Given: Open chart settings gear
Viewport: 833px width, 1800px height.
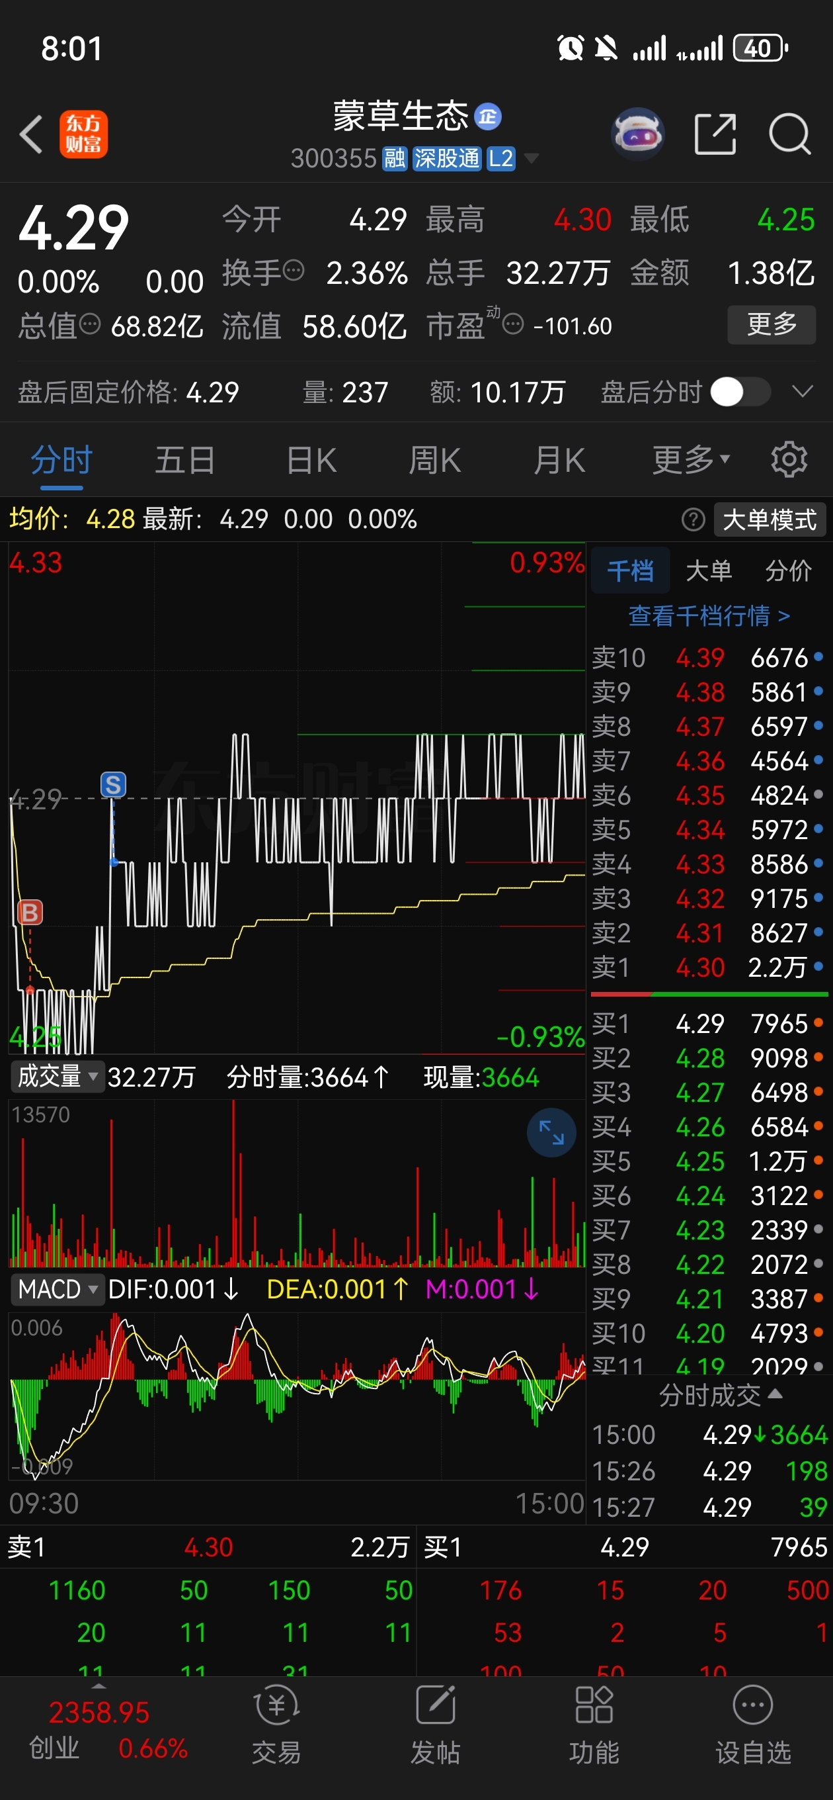Looking at the screenshot, I should pos(789,459).
